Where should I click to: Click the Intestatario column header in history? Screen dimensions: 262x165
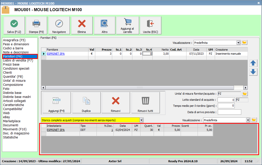63,126
